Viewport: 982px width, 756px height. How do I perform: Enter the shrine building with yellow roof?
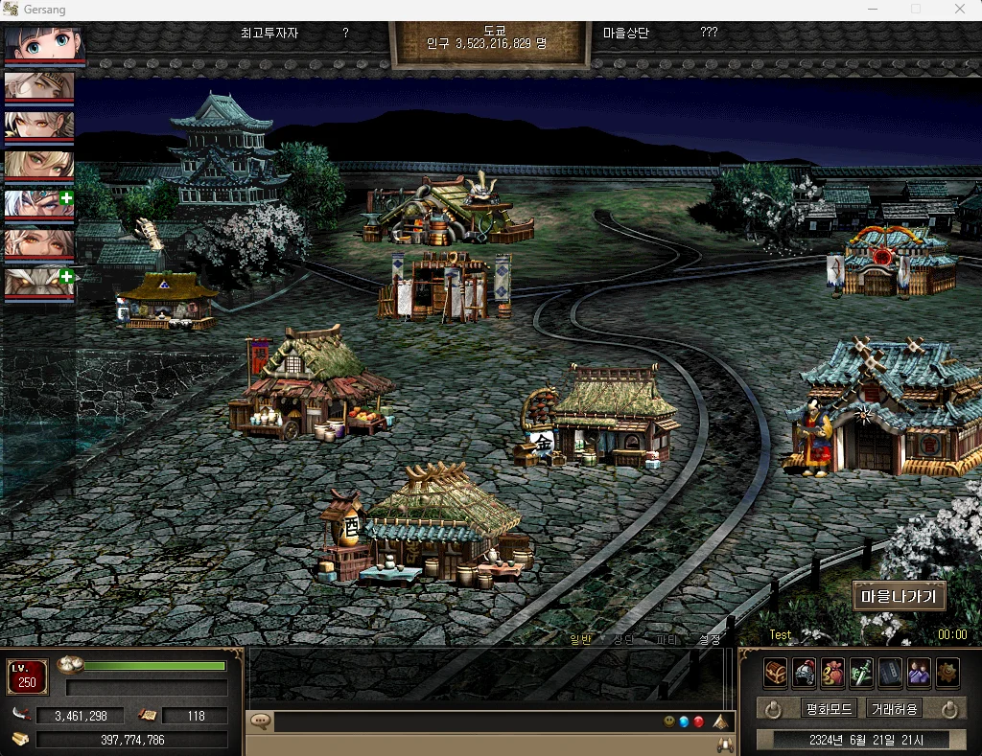[165, 302]
